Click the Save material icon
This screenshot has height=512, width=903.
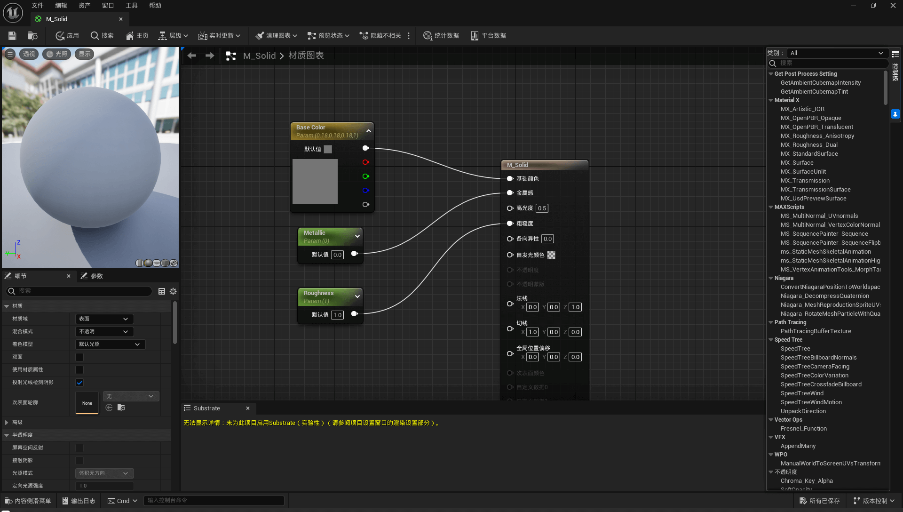tap(12, 36)
